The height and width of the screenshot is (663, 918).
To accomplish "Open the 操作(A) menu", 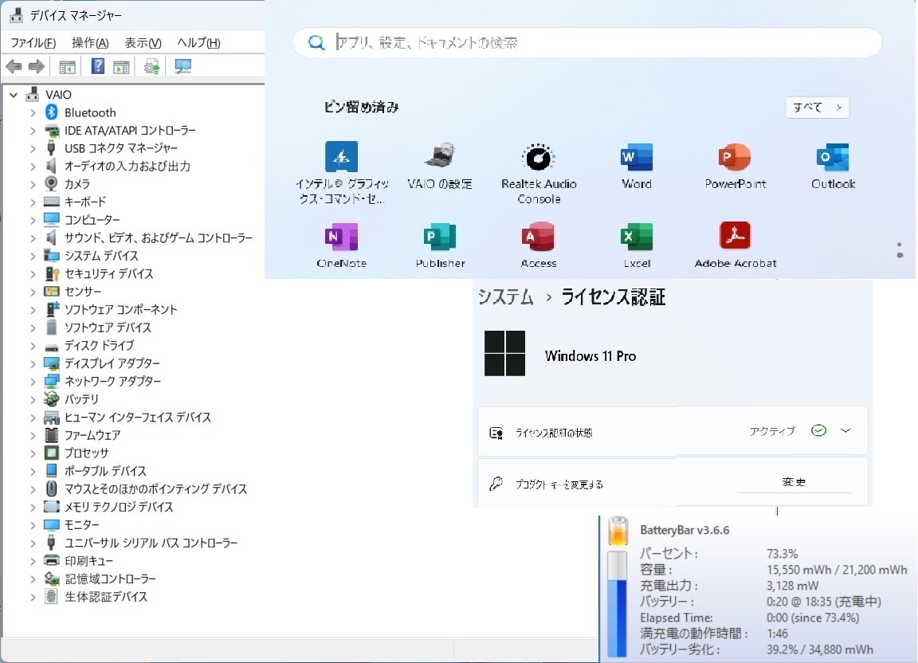I will click(90, 43).
